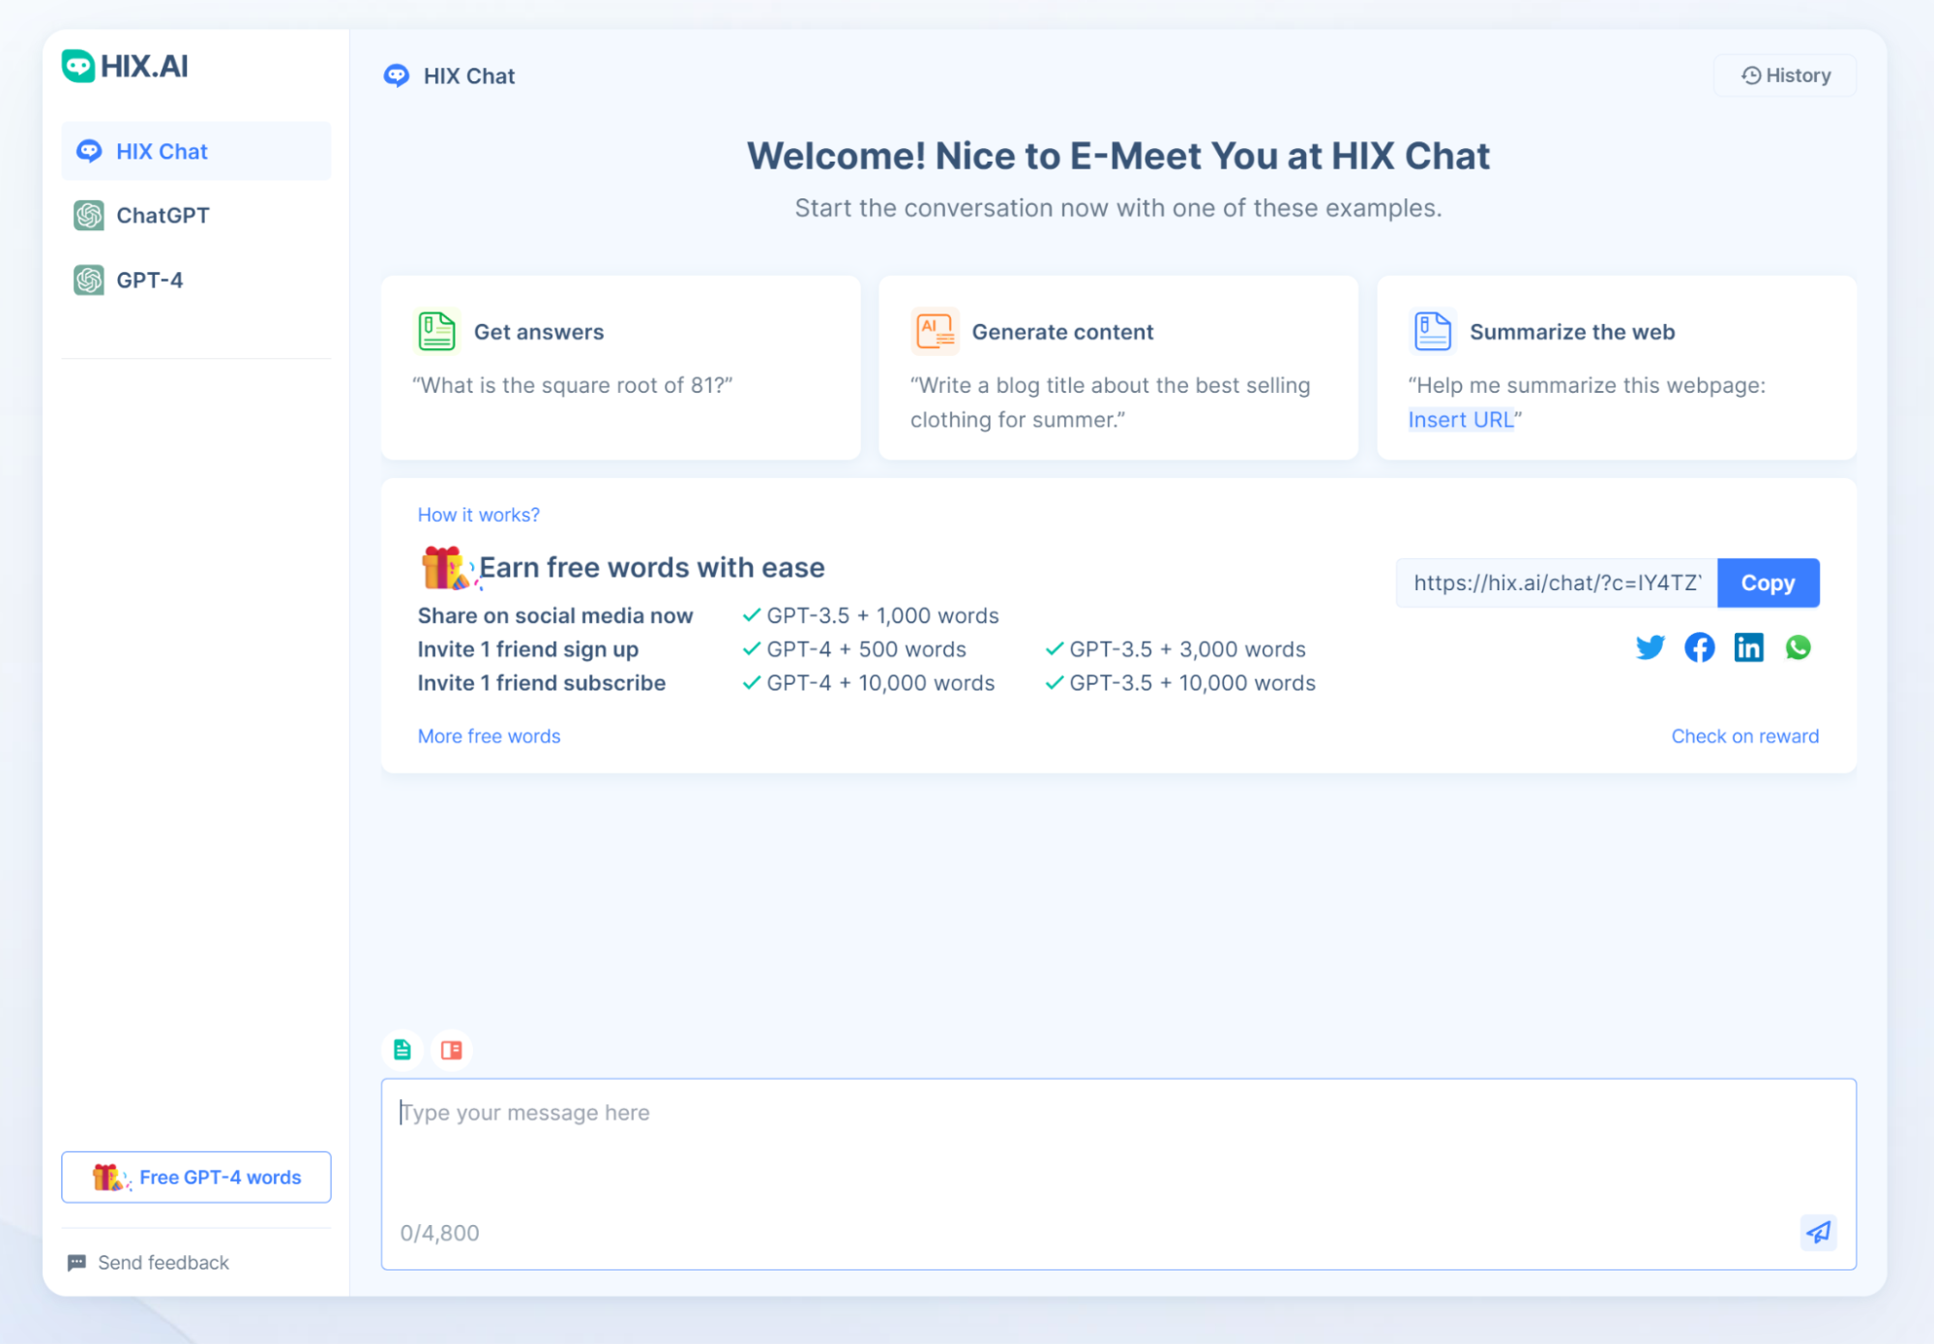
Task: Click Send feedback at bottom left
Action: [162, 1262]
